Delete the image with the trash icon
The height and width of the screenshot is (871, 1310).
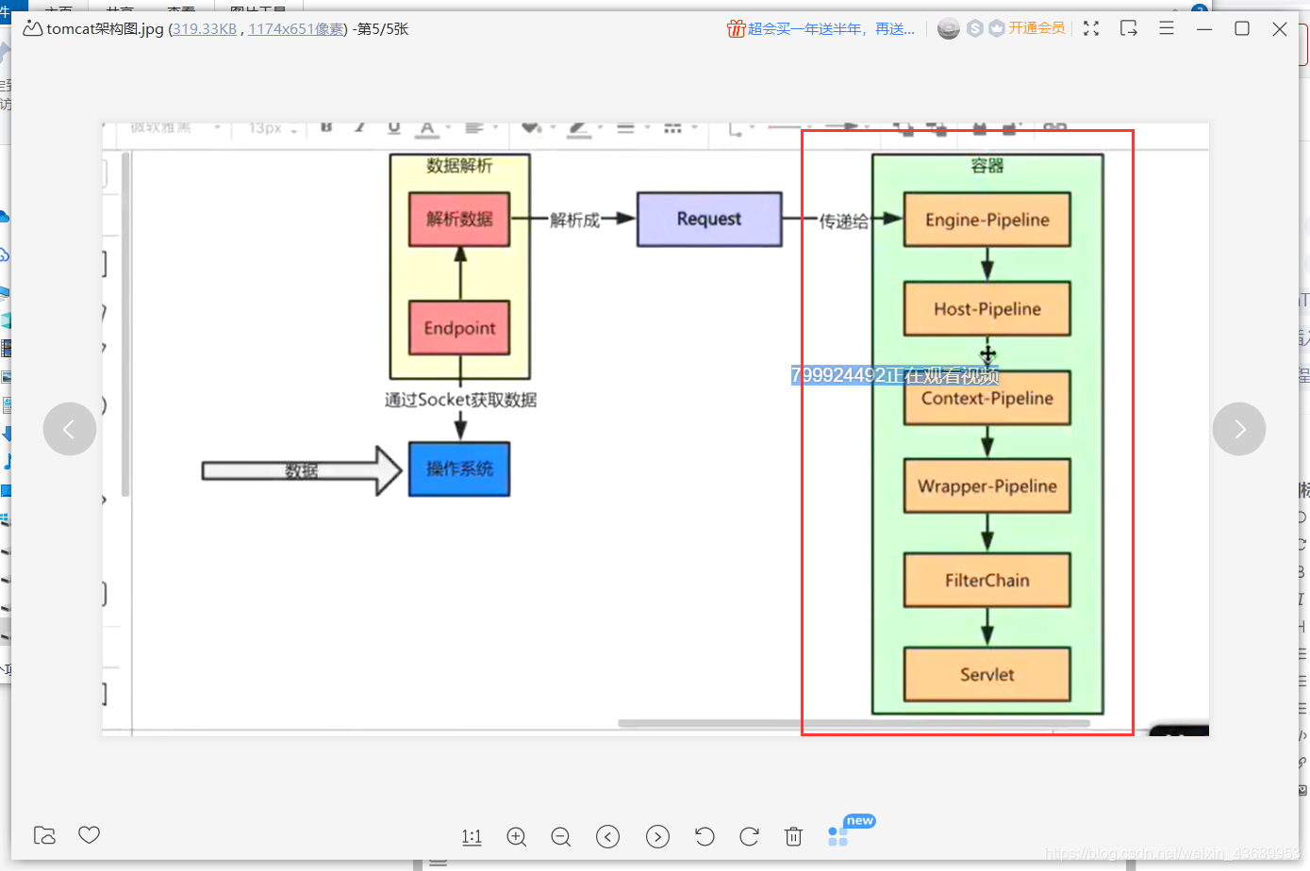pyautogui.click(x=794, y=837)
